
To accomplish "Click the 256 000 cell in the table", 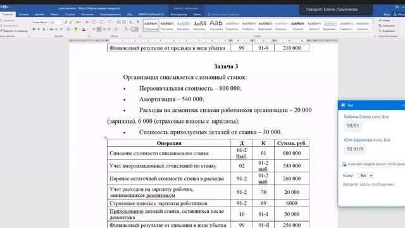I will click(292, 225).
